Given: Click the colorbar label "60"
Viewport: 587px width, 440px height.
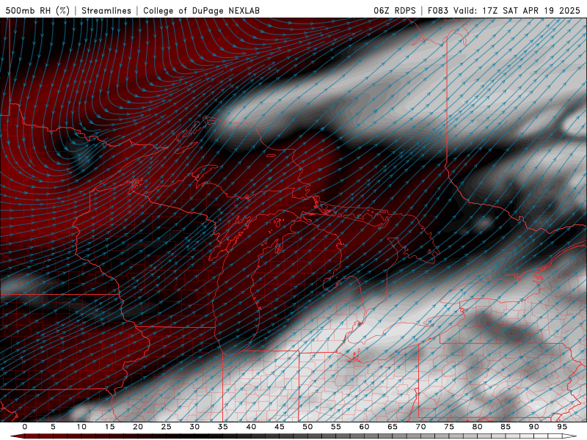Looking at the screenshot, I should point(364,427).
